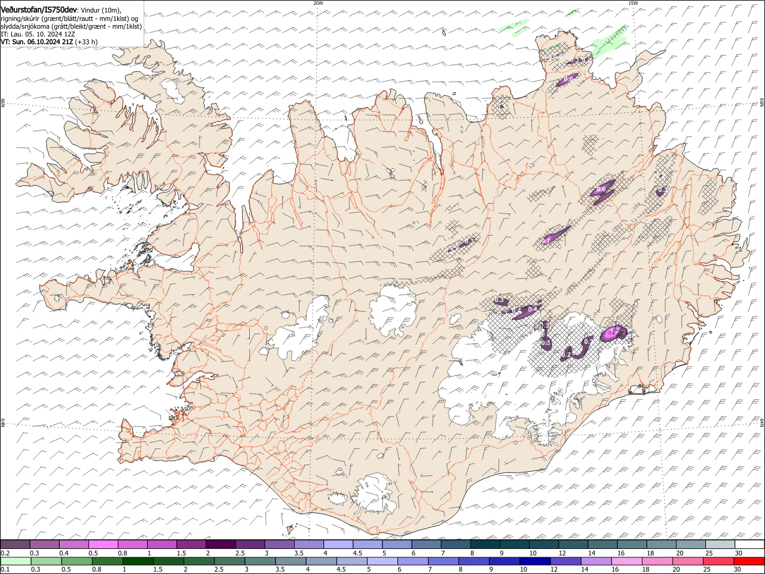
Task: Click the bright red 30 swatch in lower legend
Action: click(x=748, y=561)
